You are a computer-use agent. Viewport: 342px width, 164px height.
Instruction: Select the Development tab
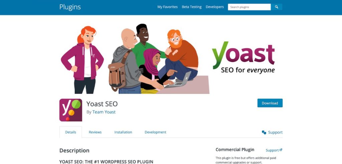click(x=155, y=132)
